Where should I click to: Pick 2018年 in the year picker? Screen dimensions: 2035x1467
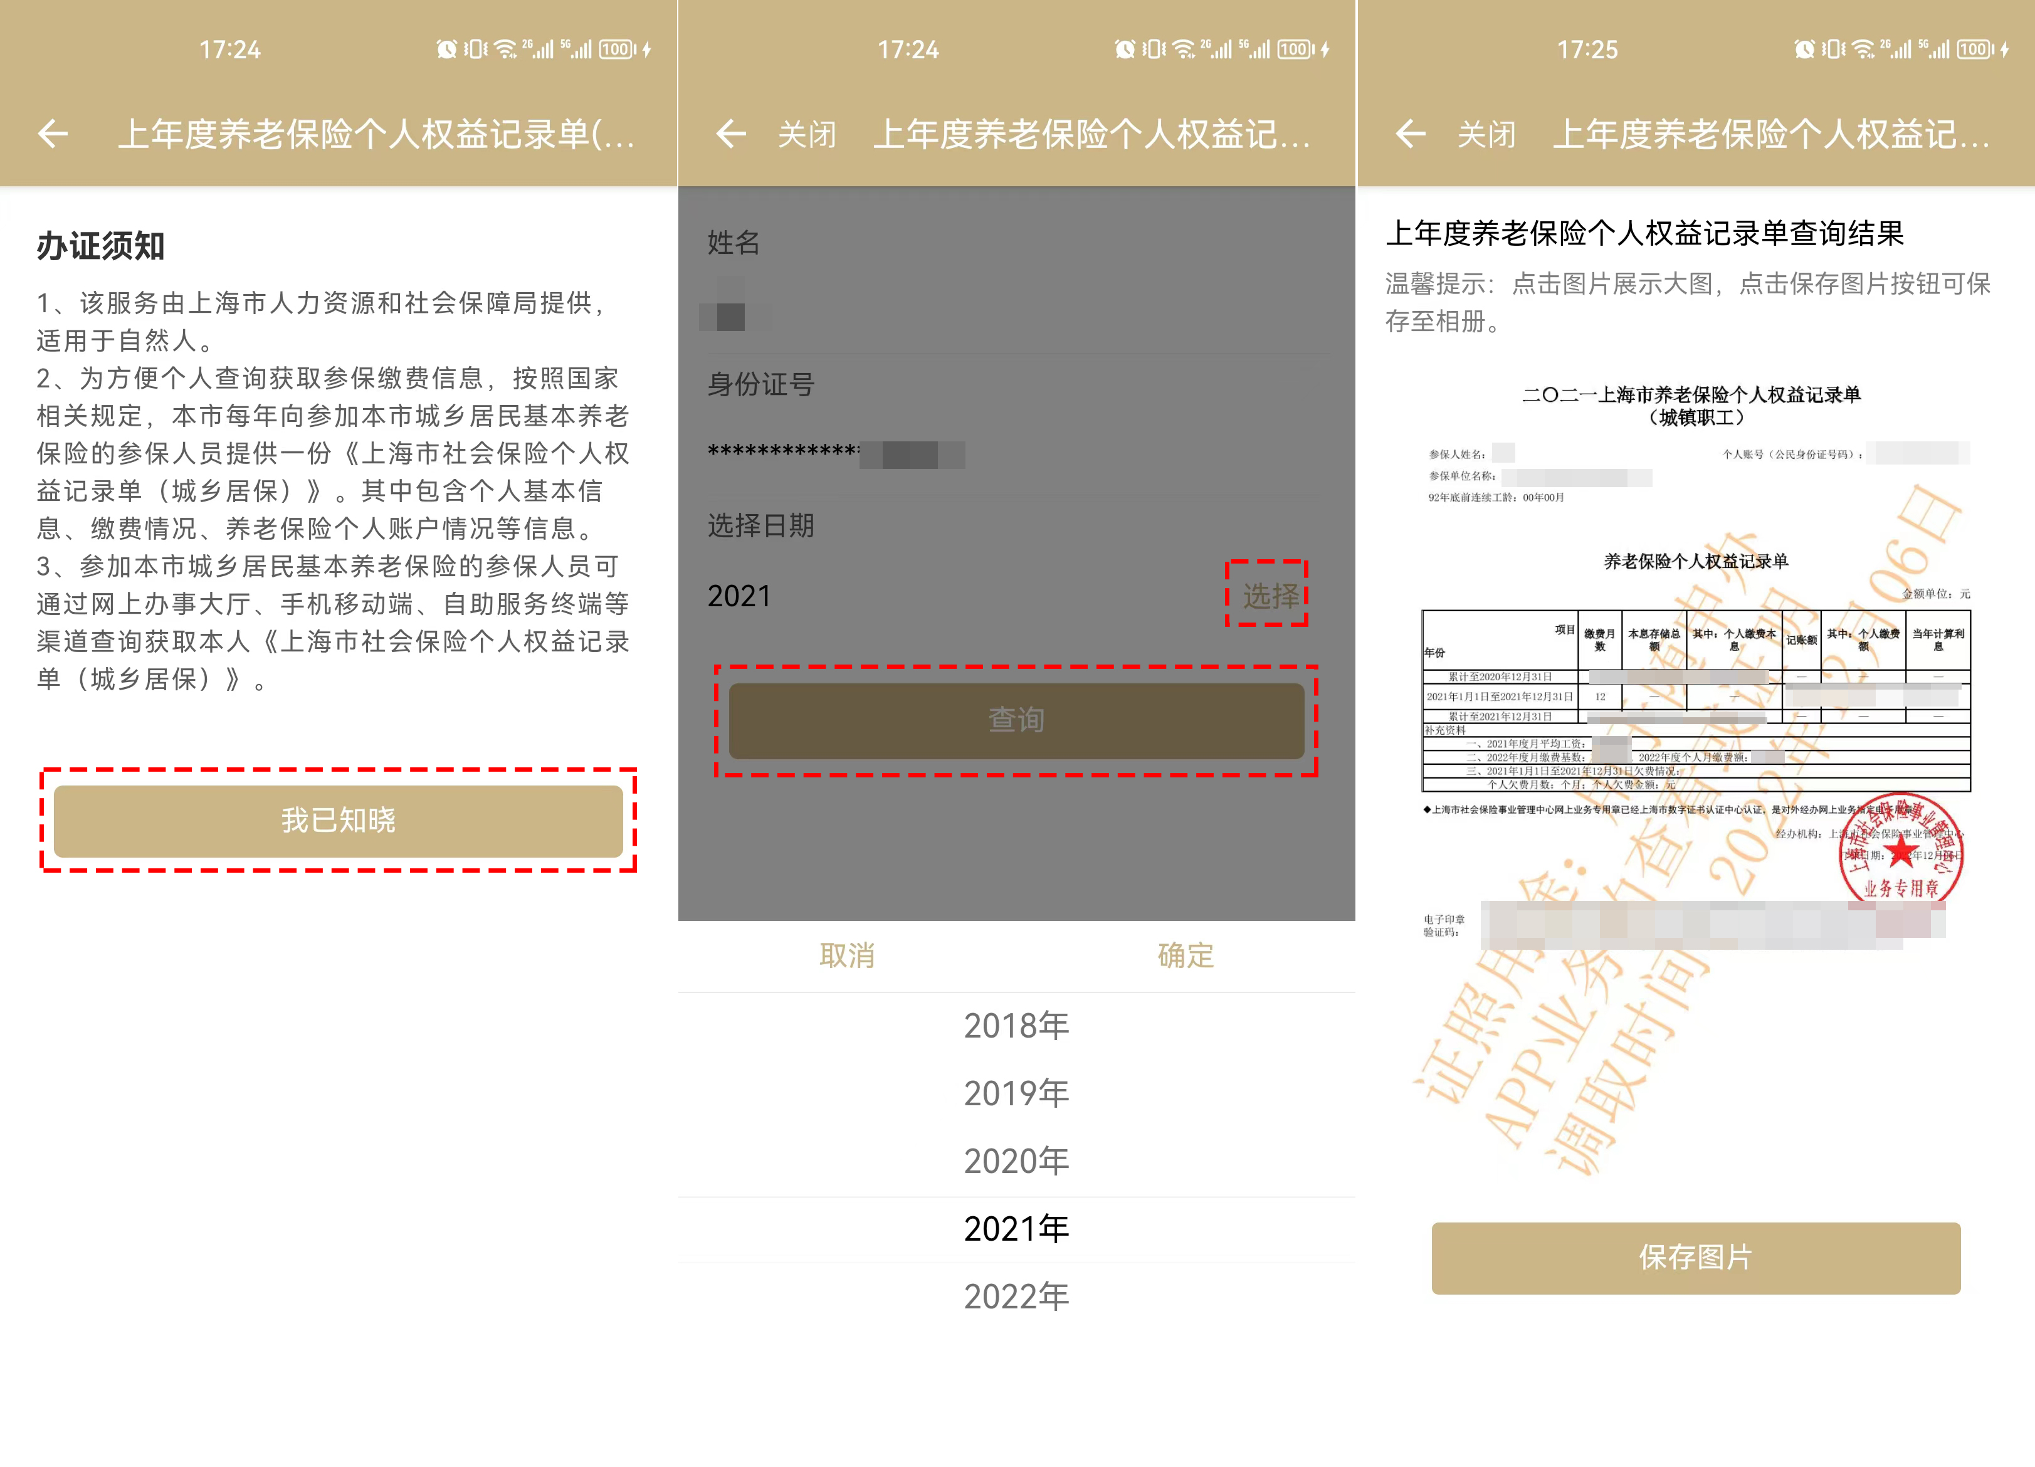point(1016,1026)
